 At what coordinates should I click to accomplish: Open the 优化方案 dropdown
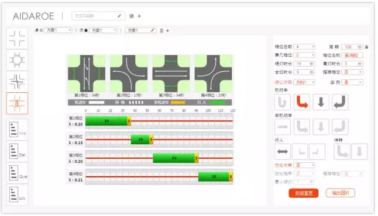304,165
